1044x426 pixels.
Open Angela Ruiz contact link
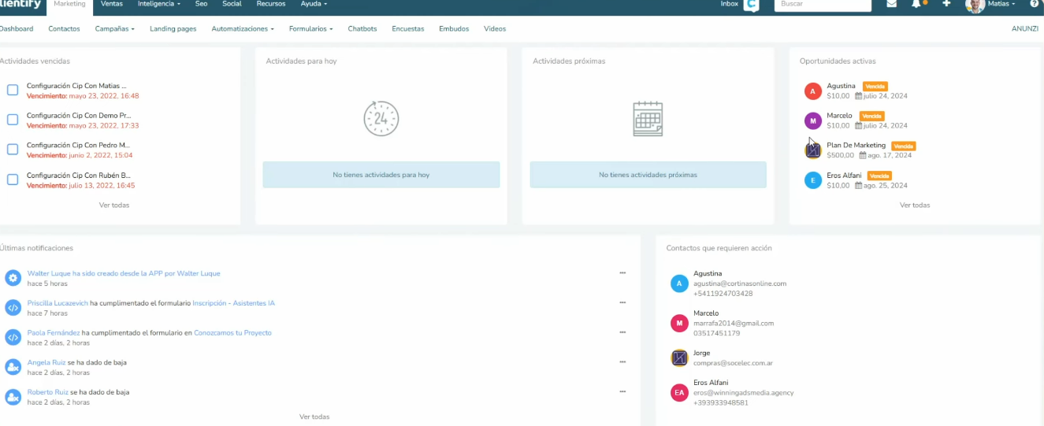point(46,363)
